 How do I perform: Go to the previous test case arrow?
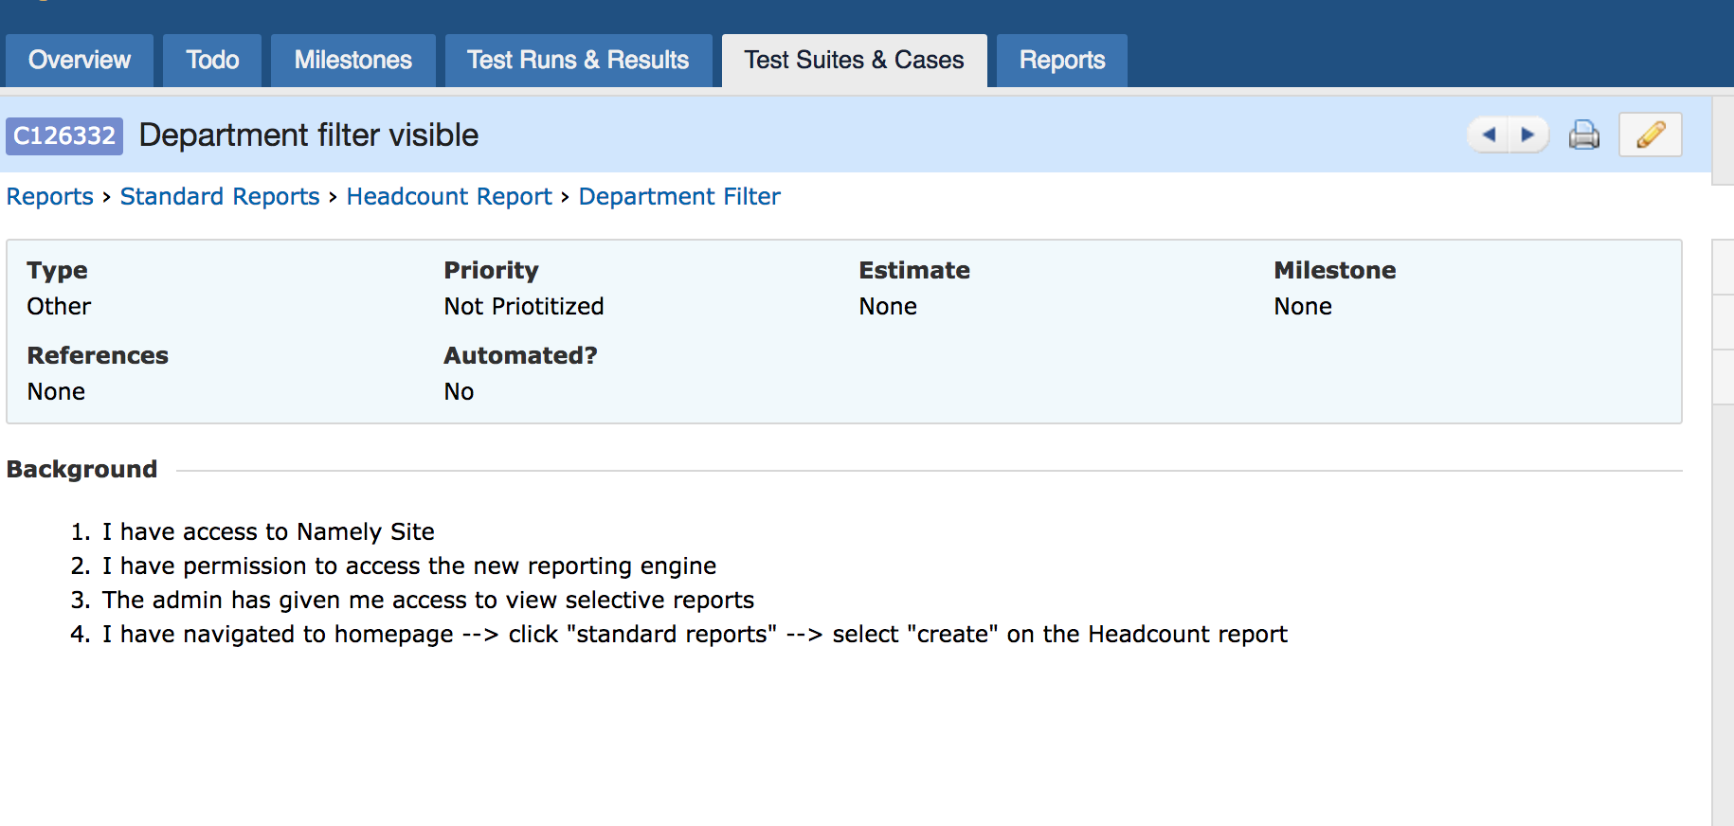click(1489, 135)
